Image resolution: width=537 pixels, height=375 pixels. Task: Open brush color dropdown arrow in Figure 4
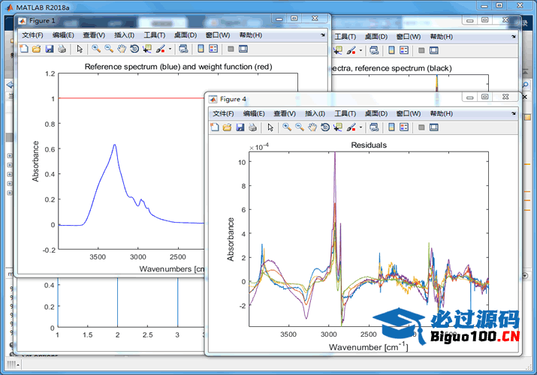[361, 127]
